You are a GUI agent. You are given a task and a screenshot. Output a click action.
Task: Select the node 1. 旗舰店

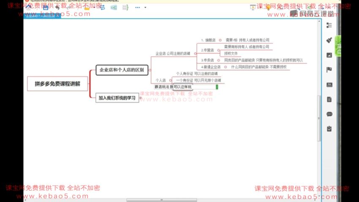coord(208,40)
